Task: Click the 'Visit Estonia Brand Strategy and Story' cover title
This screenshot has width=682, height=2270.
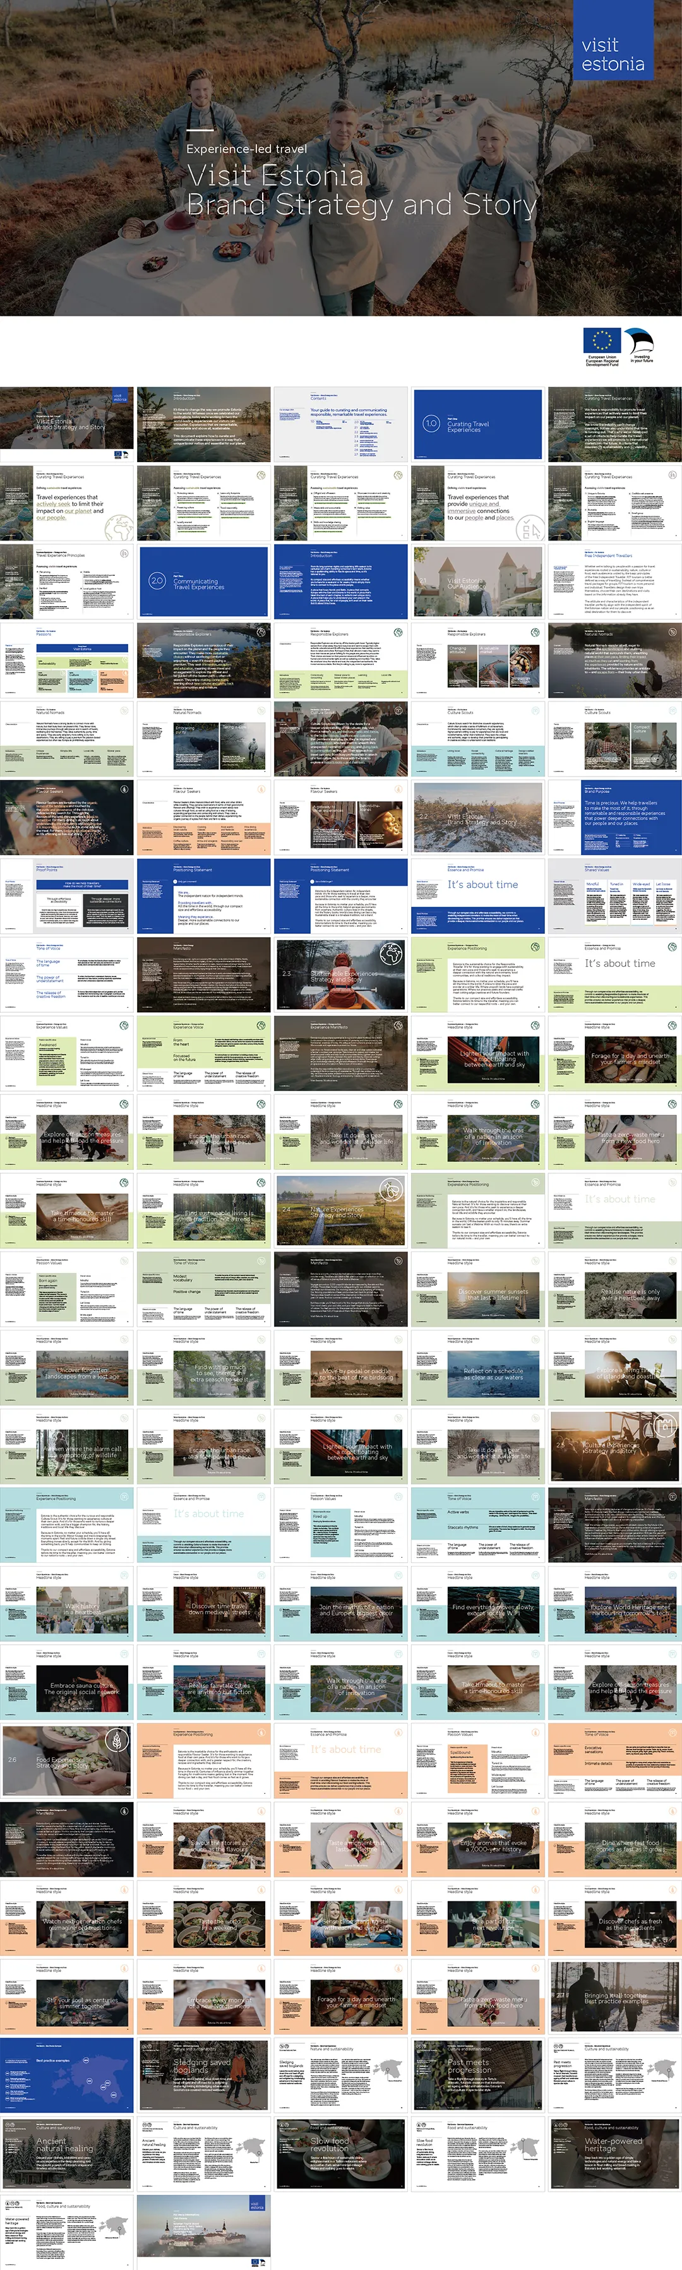Action: (x=361, y=189)
